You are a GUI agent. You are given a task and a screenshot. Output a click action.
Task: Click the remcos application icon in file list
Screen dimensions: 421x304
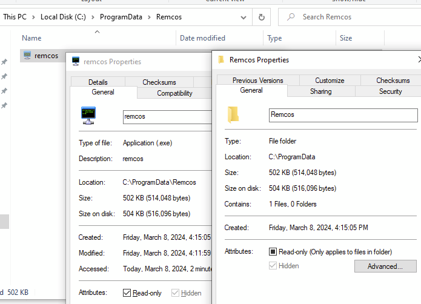click(x=27, y=56)
